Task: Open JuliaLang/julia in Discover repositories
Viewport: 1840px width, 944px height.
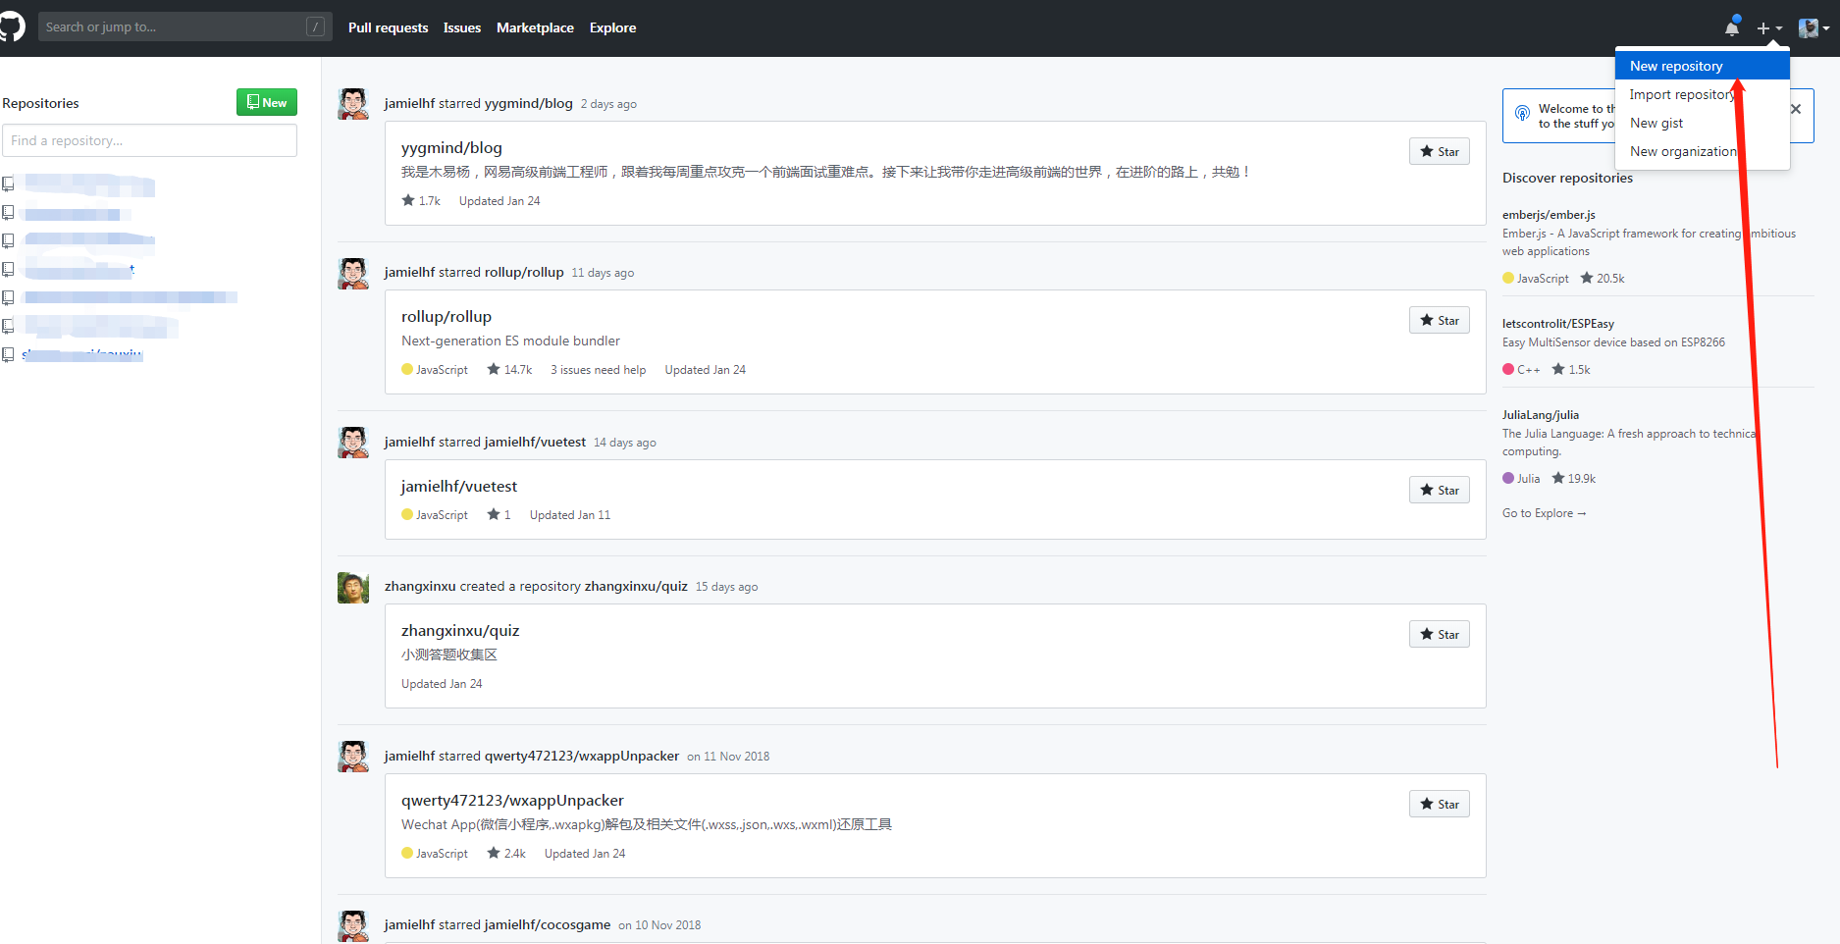Action: tap(1541, 414)
